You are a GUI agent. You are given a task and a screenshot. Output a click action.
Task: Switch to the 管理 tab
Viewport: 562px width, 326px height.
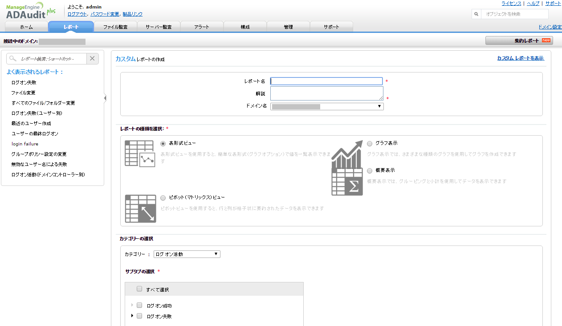(288, 27)
